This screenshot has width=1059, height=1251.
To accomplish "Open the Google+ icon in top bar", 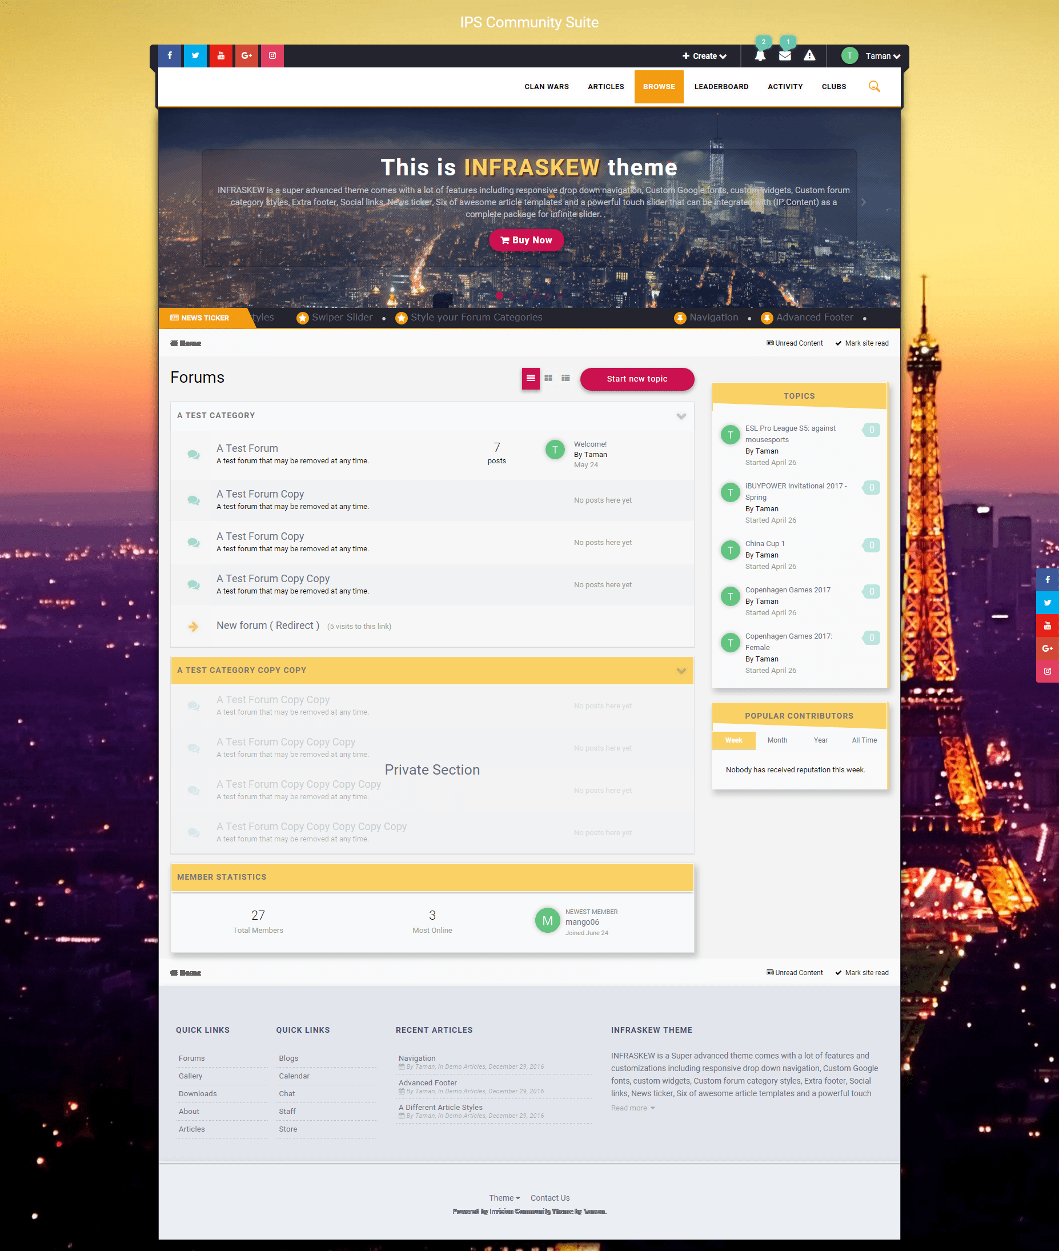I will click(x=247, y=56).
